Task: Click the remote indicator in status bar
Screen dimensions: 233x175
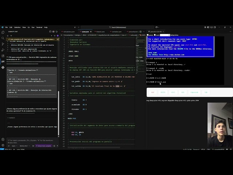Action: coord(2,149)
